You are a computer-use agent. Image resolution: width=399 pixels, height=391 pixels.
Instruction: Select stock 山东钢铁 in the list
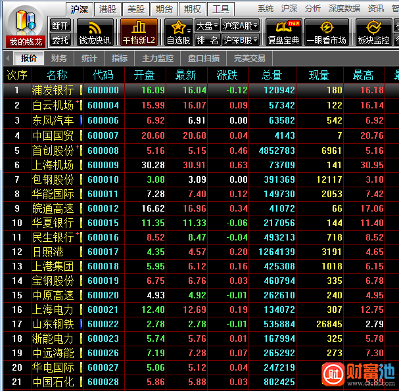53,324
